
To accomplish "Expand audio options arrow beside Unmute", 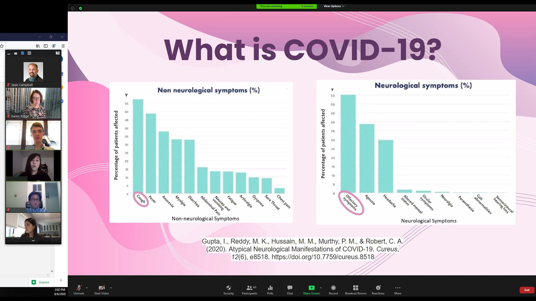I will [87, 288].
